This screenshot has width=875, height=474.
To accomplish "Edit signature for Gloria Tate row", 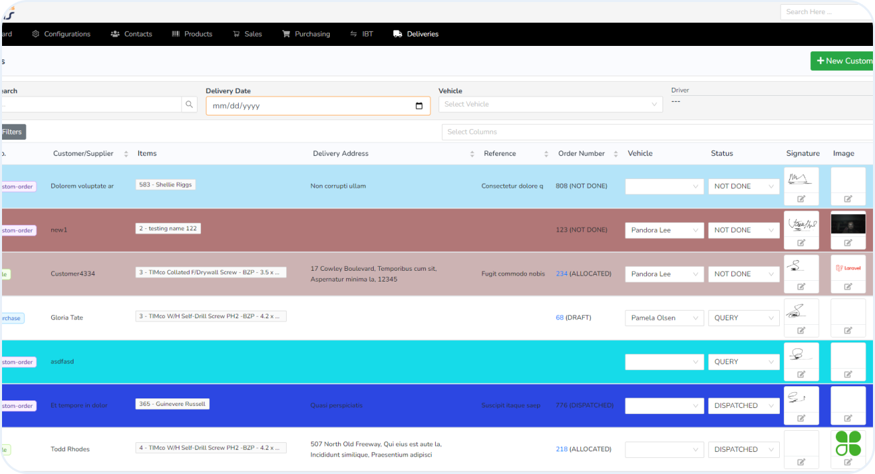I will pos(801,330).
